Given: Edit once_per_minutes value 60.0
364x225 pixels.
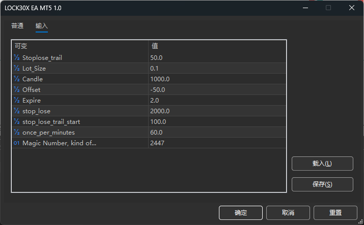Looking at the screenshot, I should tap(217, 132).
